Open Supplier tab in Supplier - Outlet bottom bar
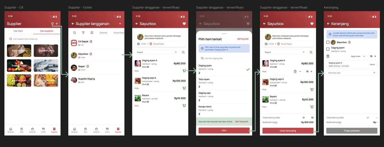The width and height of the screenshot is (384, 147). coord(118,130)
